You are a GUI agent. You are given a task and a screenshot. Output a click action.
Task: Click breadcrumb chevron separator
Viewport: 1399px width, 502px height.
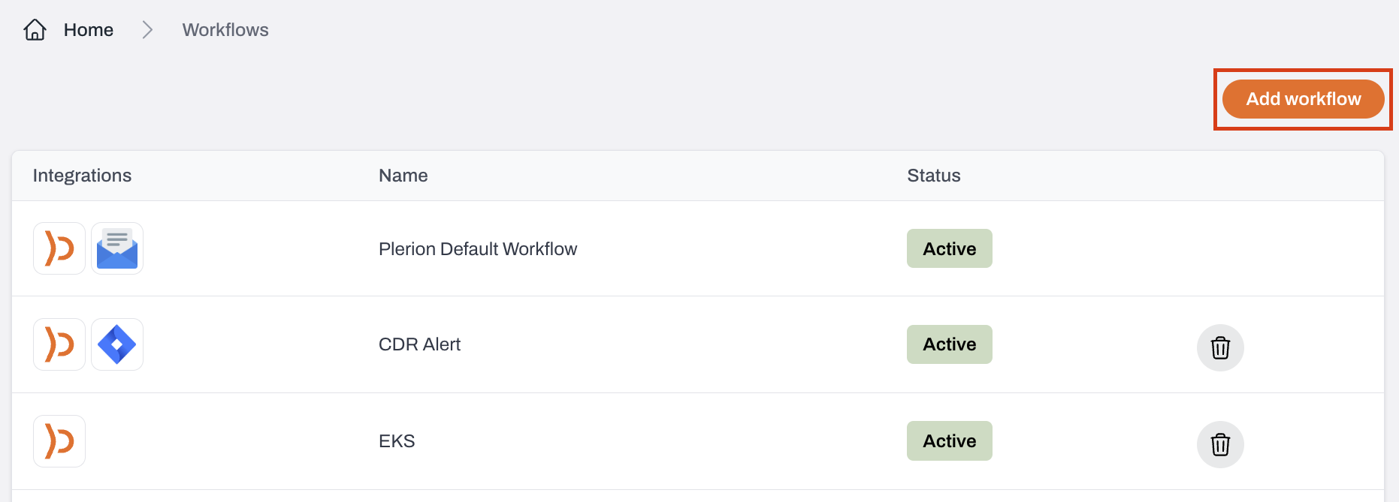[x=147, y=30]
